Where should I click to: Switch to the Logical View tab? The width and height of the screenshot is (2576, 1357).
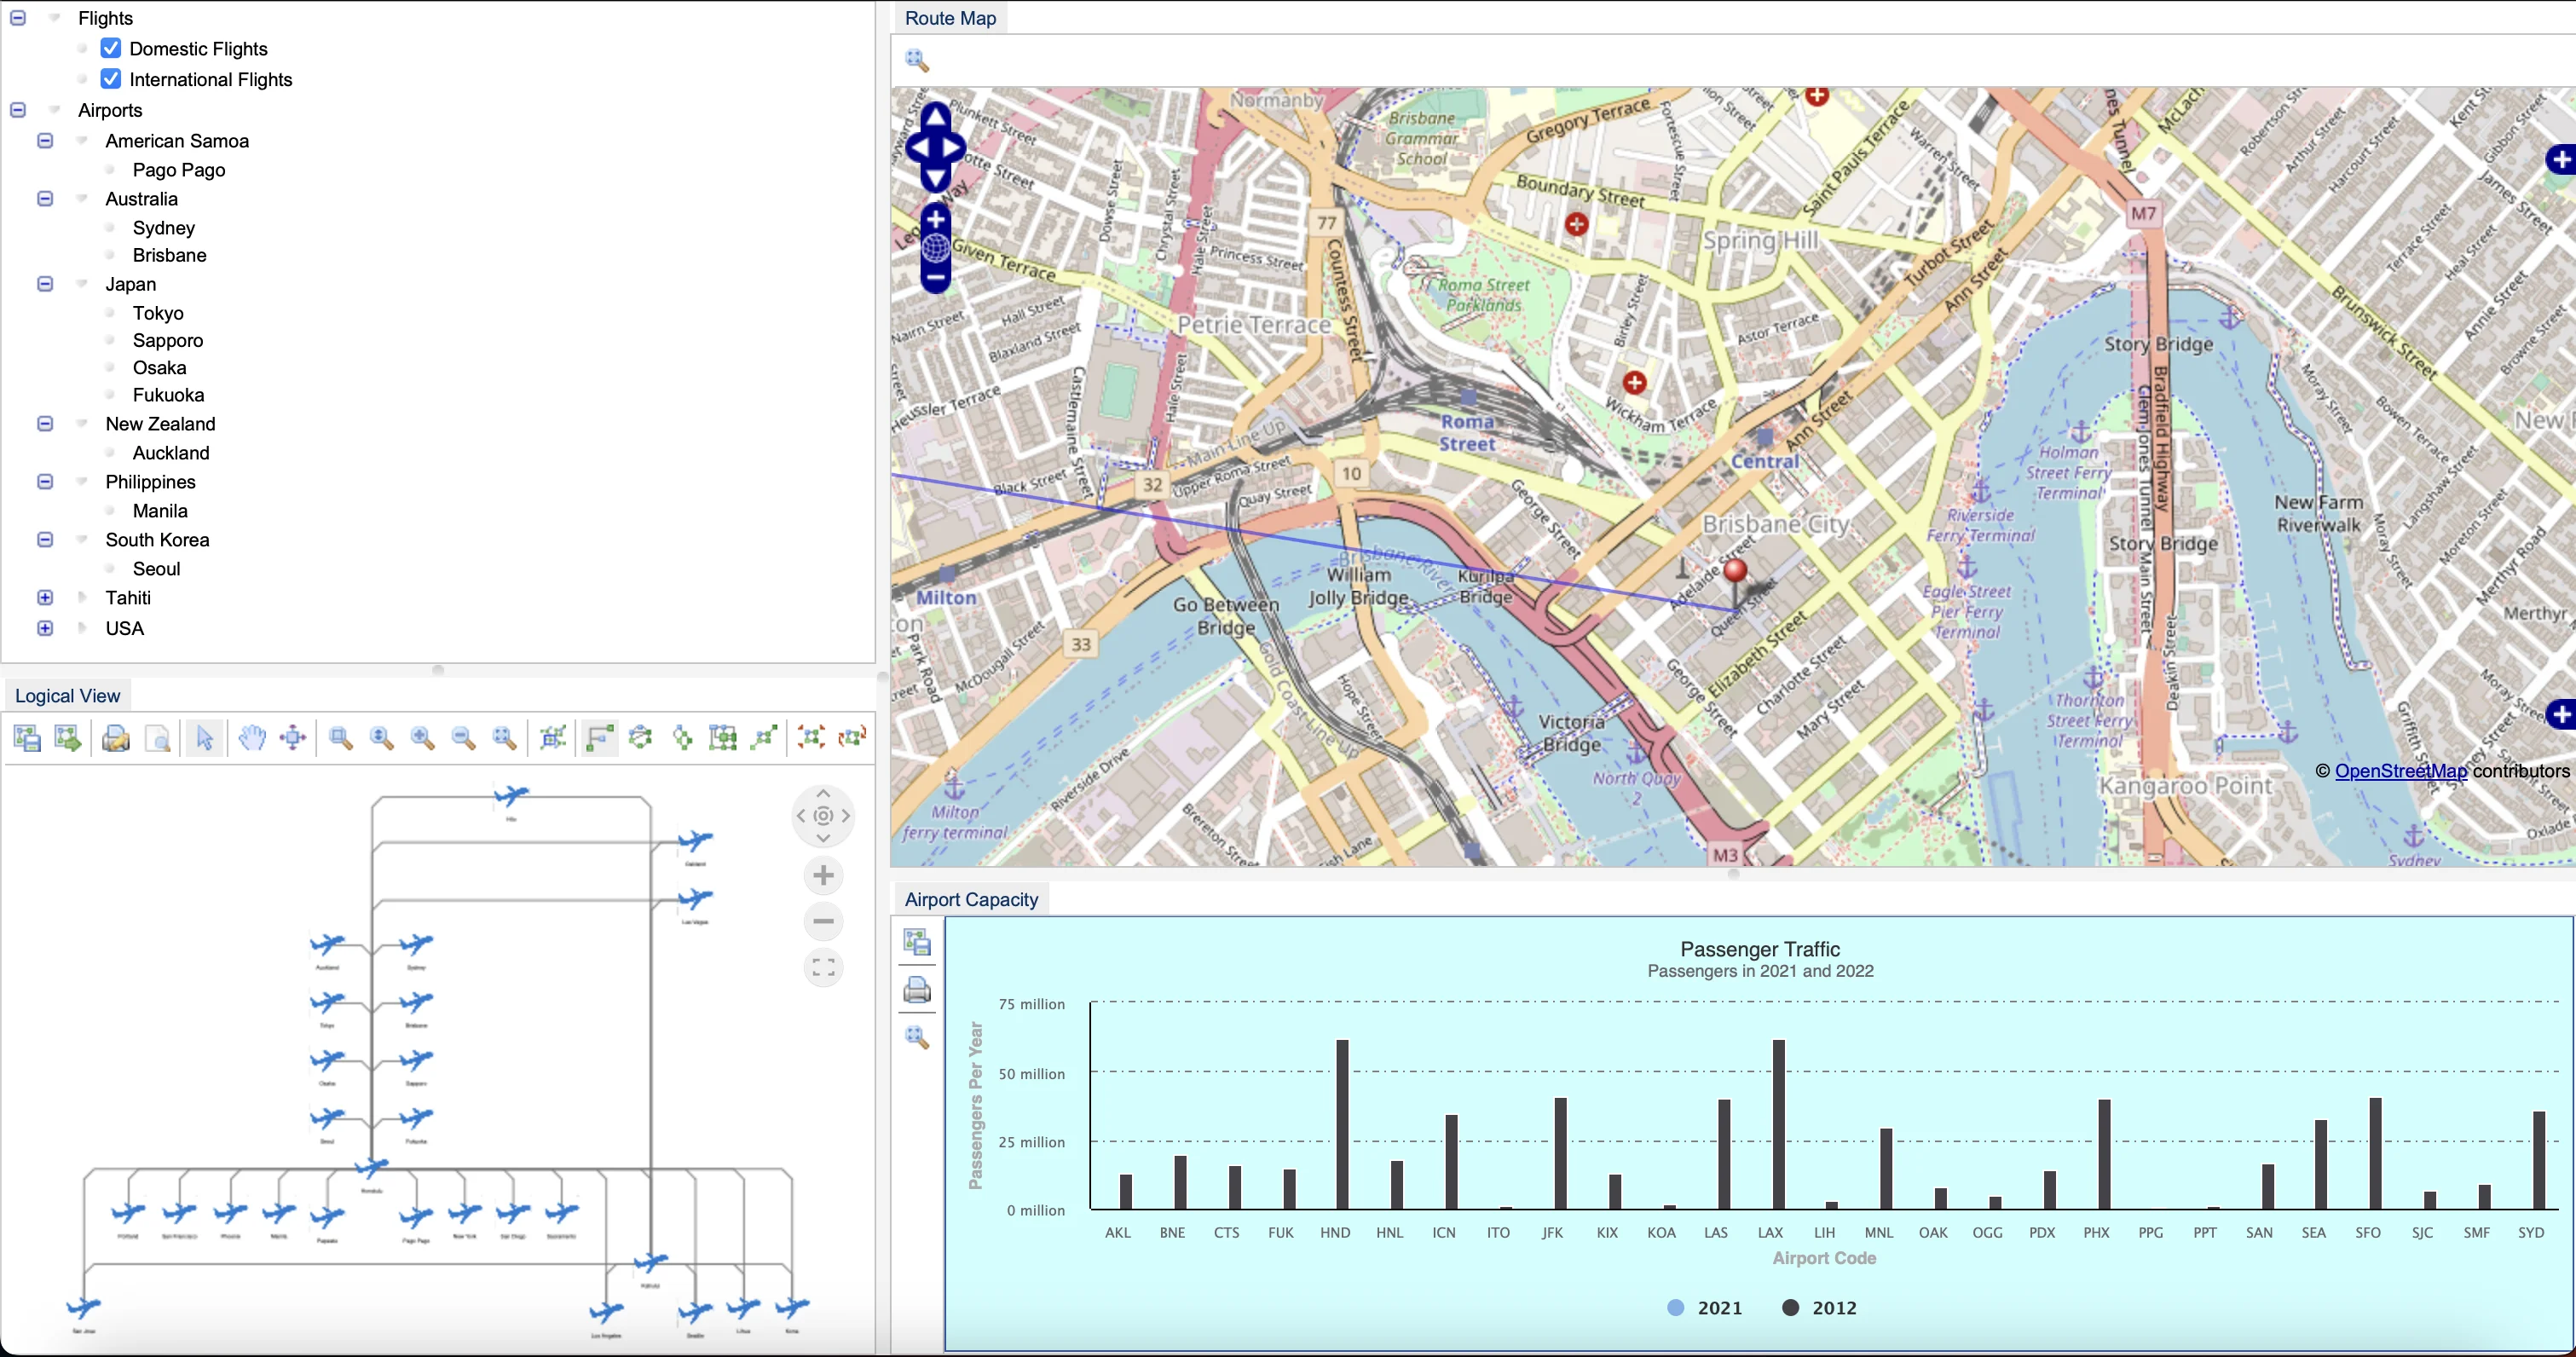click(67, 696)
